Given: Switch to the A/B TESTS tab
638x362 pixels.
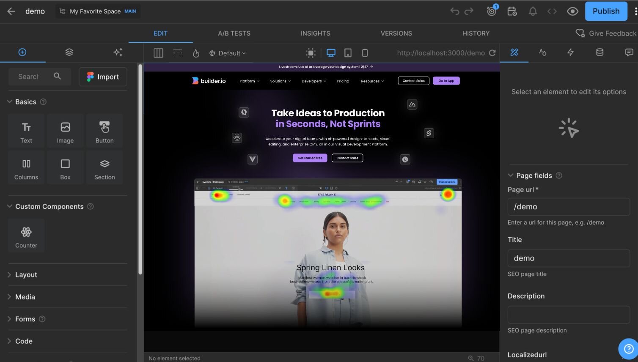Looking at the screenshot, I should 234,33.
